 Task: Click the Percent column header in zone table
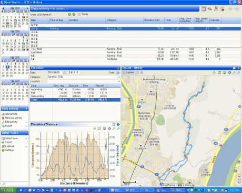click(x=102, y=85)
